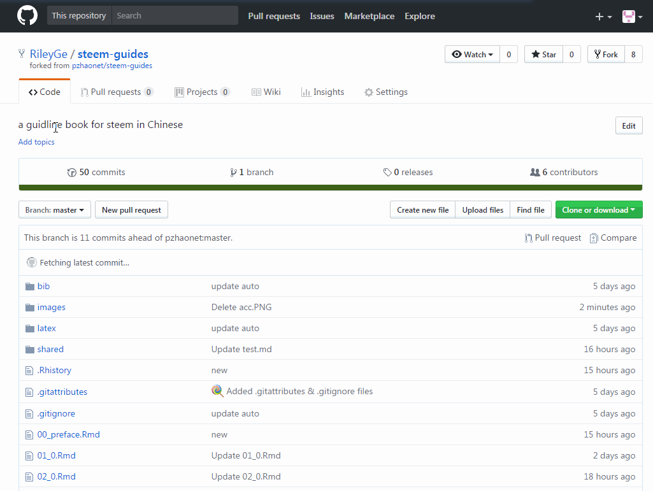
Task: Open the 50 commits link
Action: coord(96,173)
